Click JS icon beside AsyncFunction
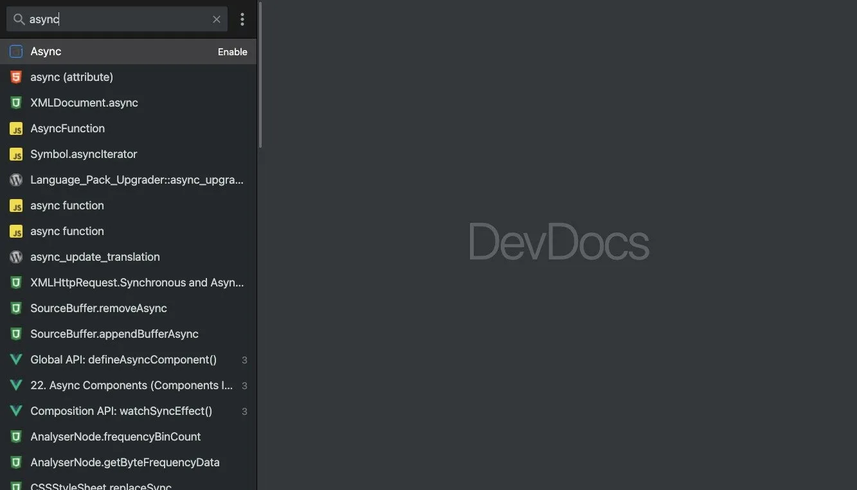Image resolution: width=857 pixels, height=490 pixels. 16,128
